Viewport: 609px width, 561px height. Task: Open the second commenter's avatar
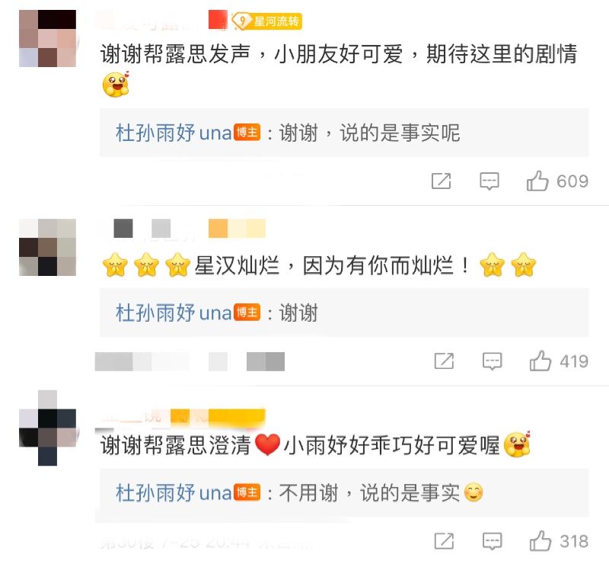[x=47, y=247]
